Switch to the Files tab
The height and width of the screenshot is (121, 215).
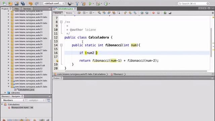point(17,9)
